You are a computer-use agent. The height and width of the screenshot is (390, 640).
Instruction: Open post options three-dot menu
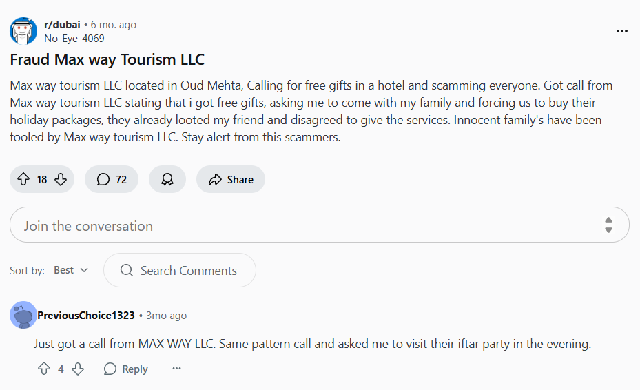(622, 31)
